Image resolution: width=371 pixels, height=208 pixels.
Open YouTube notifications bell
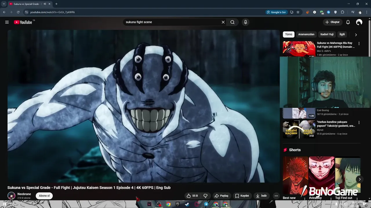[x=348, y=22]
